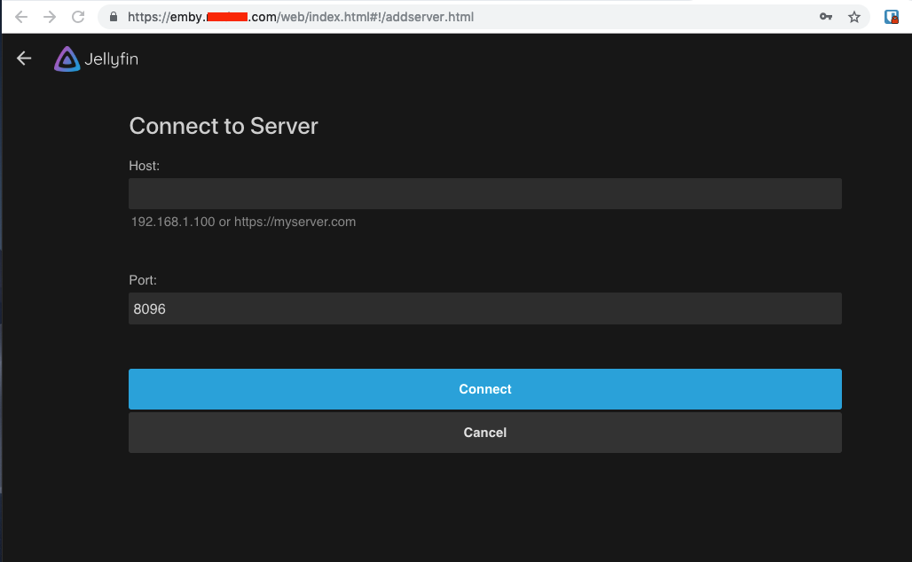Reload the page with the refresh icon

click(x=78, y=16)
